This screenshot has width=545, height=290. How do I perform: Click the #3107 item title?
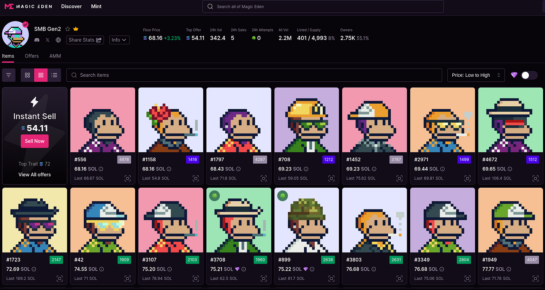[x=150, y=260]
